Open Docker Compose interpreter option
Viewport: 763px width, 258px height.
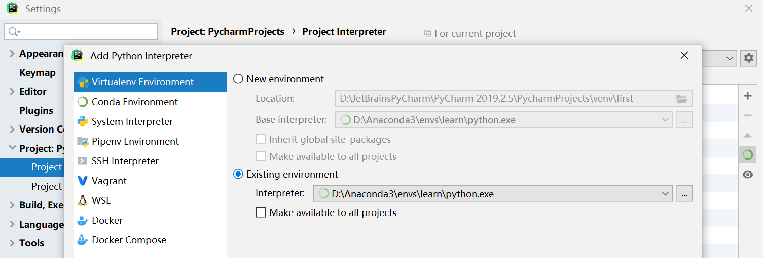pos(129,240)
